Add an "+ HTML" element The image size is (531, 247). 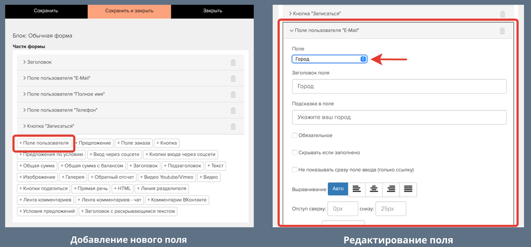(122, 188)
